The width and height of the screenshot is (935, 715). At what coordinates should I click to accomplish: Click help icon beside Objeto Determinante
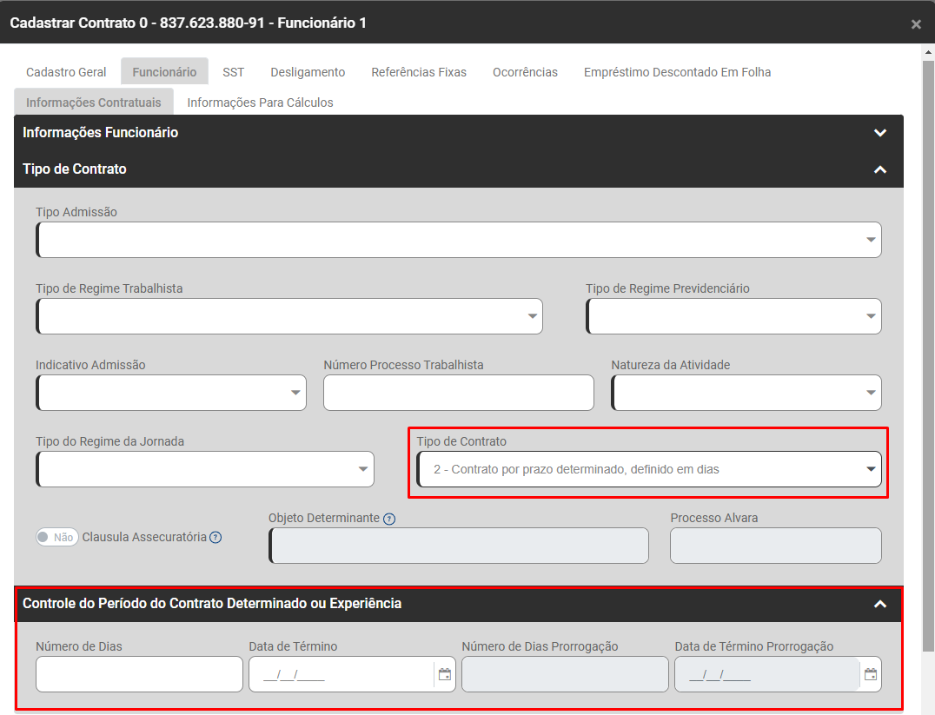tap(389, 519)
